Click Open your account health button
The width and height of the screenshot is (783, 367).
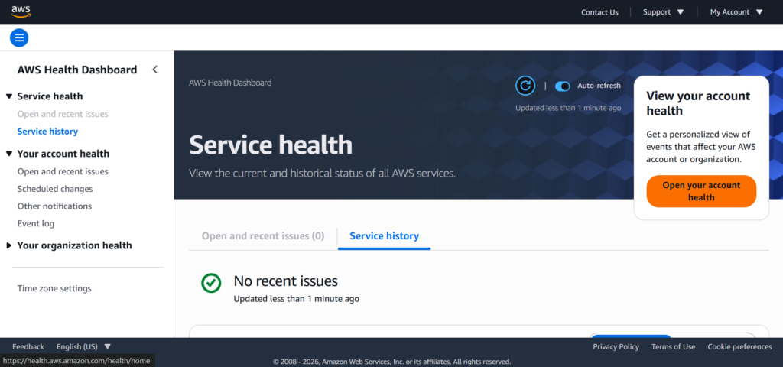(x=700, y=191)
